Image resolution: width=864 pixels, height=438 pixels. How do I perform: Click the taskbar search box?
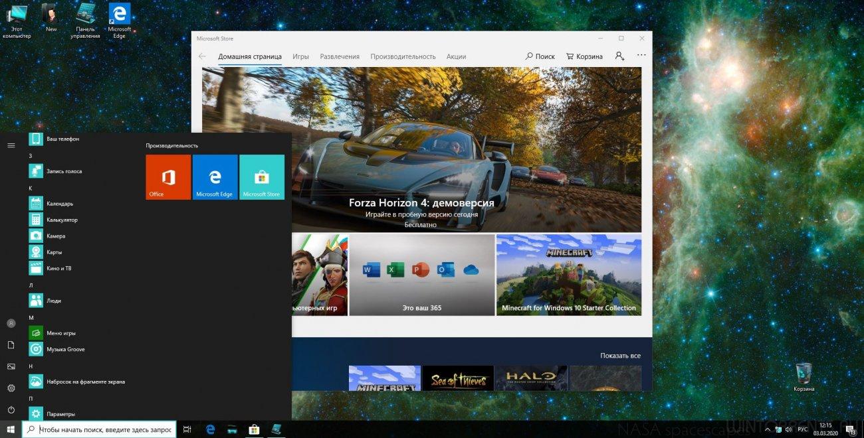pos(99,429)
